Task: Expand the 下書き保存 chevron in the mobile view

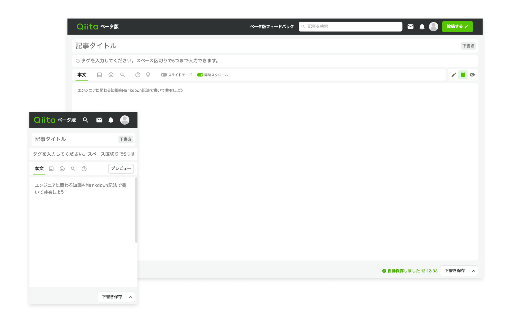Action: tap(130, 297)
